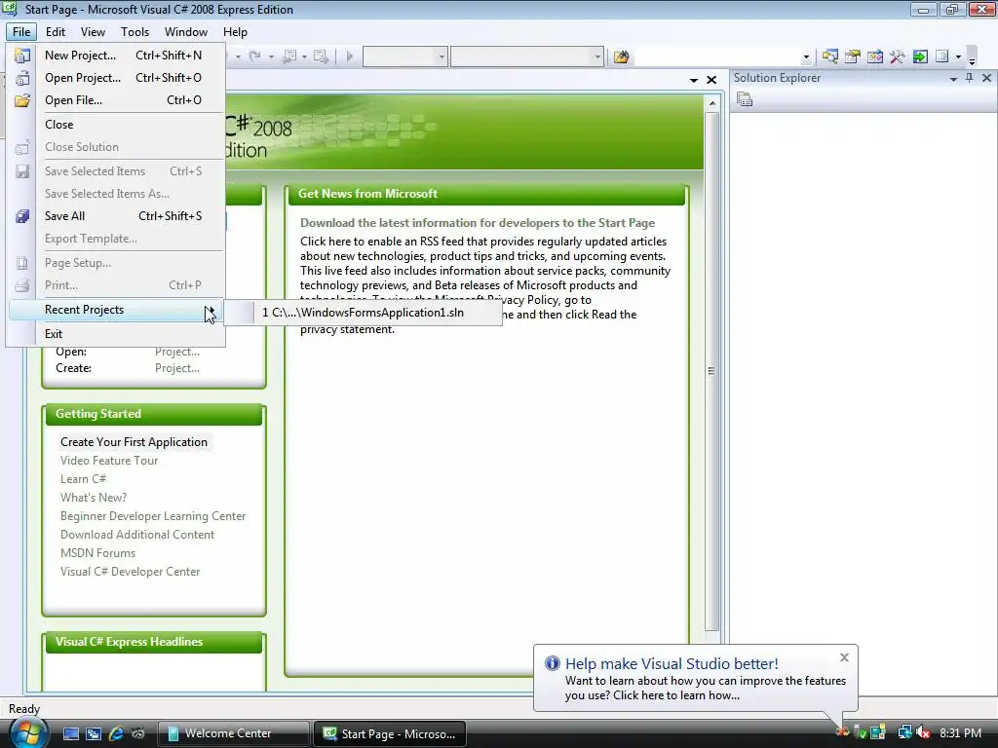Expand the Recent Projects submenu entry
The height and width of the screenshot is (748, 998).
[117, 310]
